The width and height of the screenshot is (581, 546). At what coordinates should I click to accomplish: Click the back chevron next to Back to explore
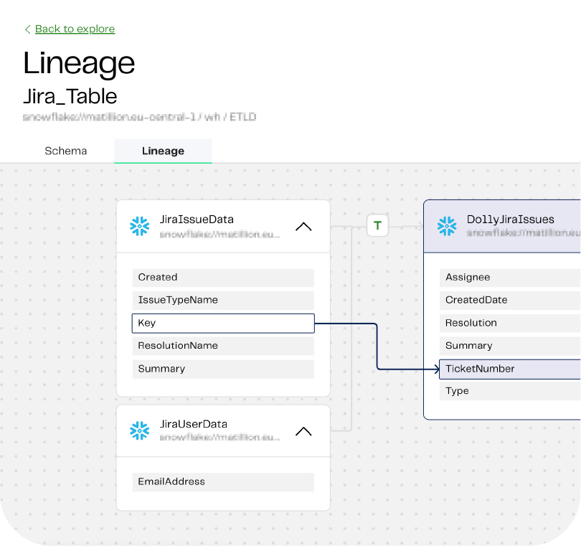pyautogui.click(x=27, y=29)
